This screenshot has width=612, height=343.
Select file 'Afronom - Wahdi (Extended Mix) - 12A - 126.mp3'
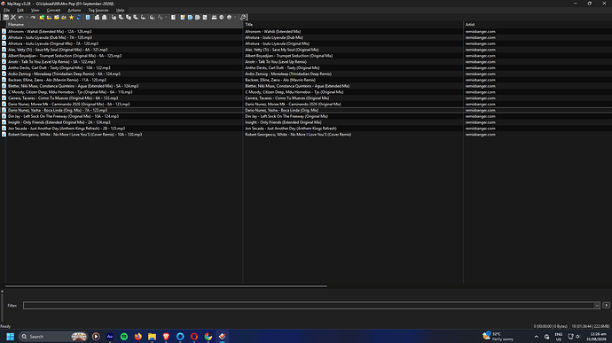coord(50,32)
